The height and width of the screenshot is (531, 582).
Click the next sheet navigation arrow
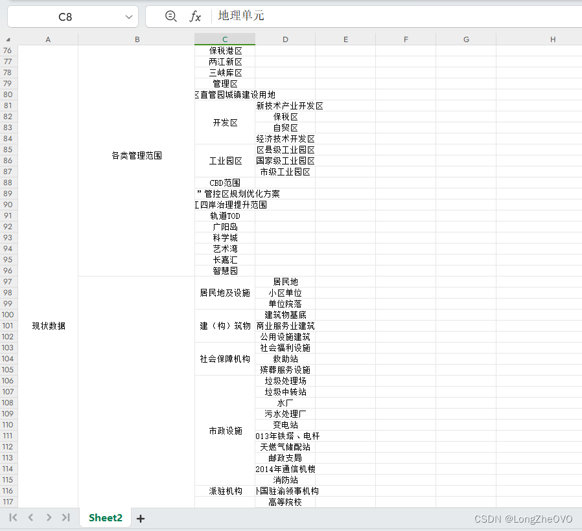(x=48, y=517)
